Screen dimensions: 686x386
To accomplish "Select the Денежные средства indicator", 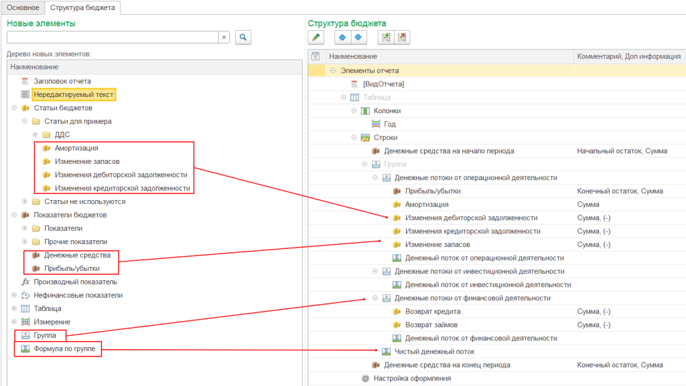I will [x=77, y=255].
